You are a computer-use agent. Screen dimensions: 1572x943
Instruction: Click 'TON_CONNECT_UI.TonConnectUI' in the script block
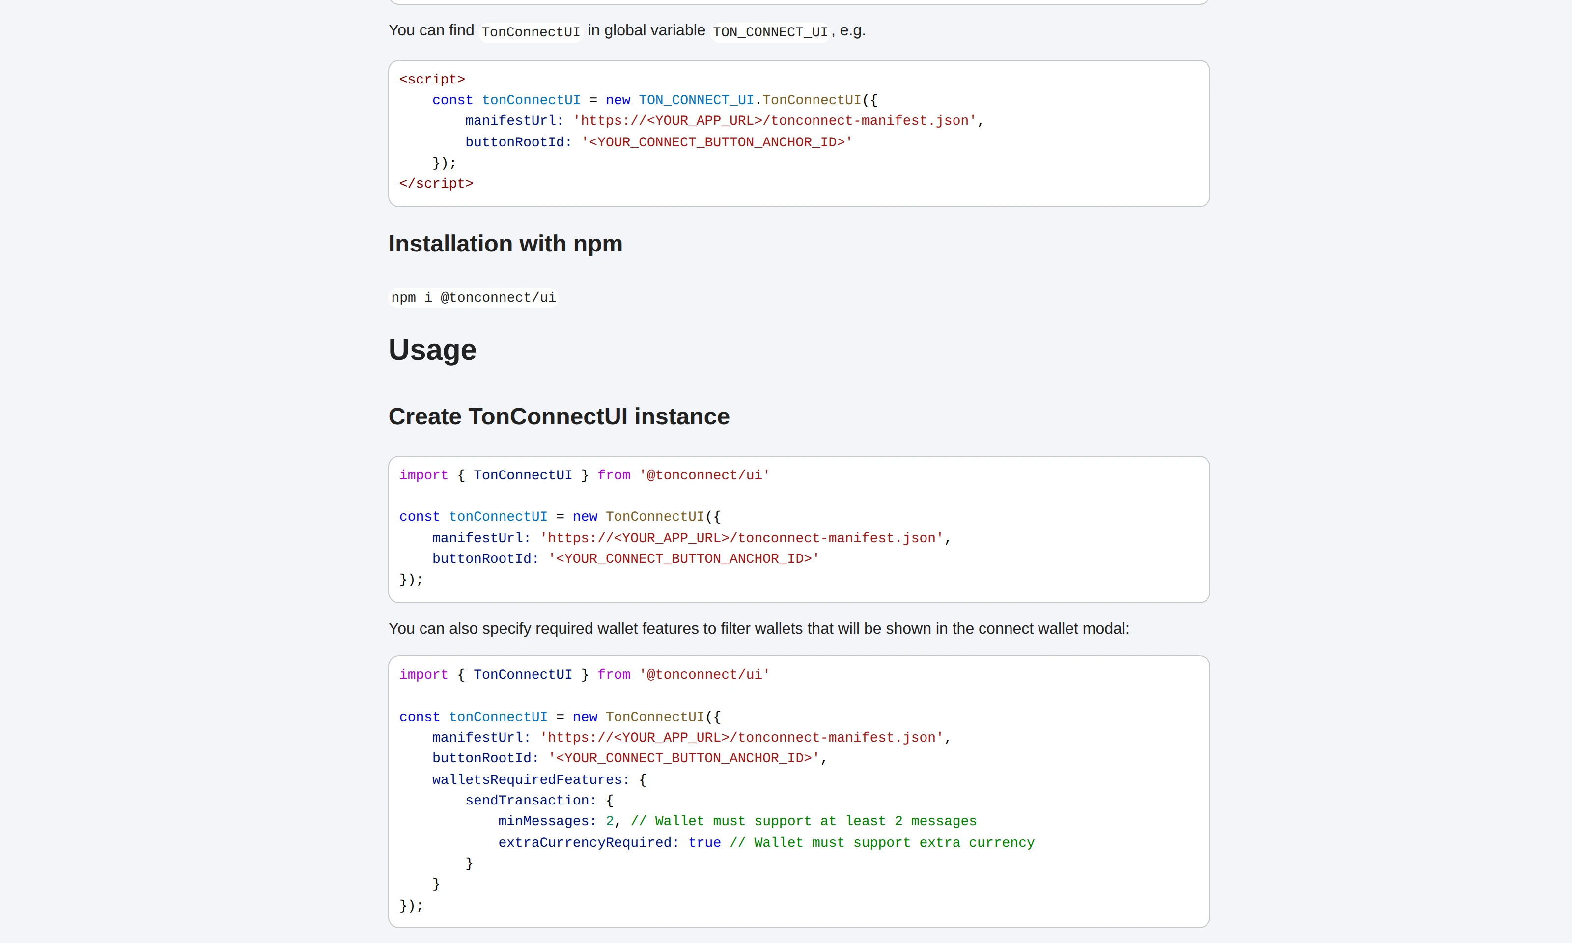(750, 100)
